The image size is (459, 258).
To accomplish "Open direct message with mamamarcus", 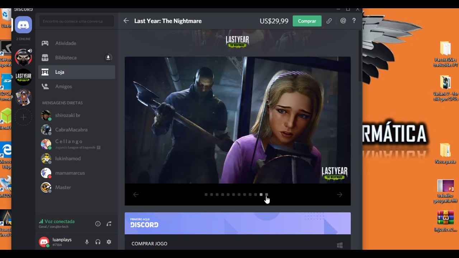I will 76,173.
